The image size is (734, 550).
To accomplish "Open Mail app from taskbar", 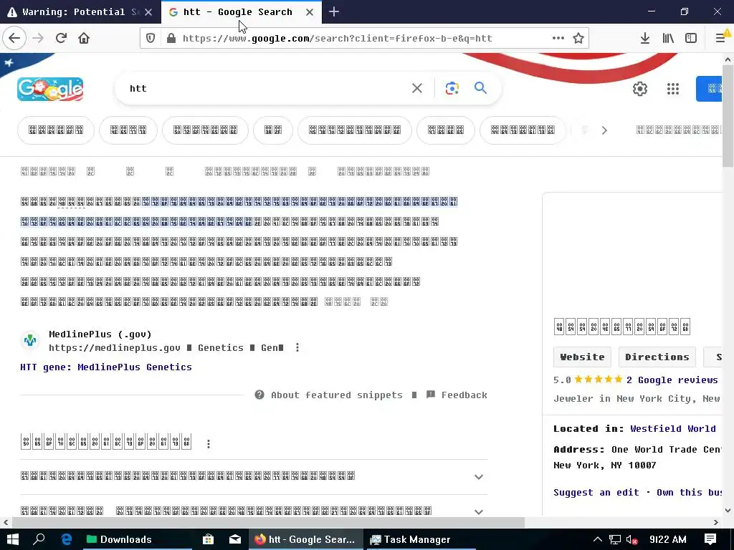I will point(235,539).
